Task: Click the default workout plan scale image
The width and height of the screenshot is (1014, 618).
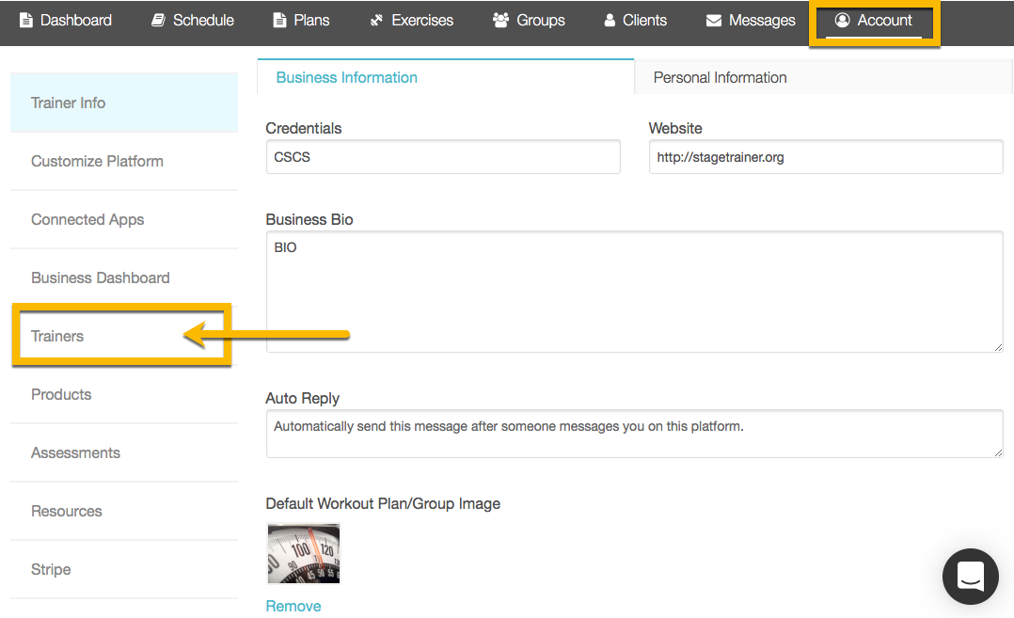Action: 303,553
